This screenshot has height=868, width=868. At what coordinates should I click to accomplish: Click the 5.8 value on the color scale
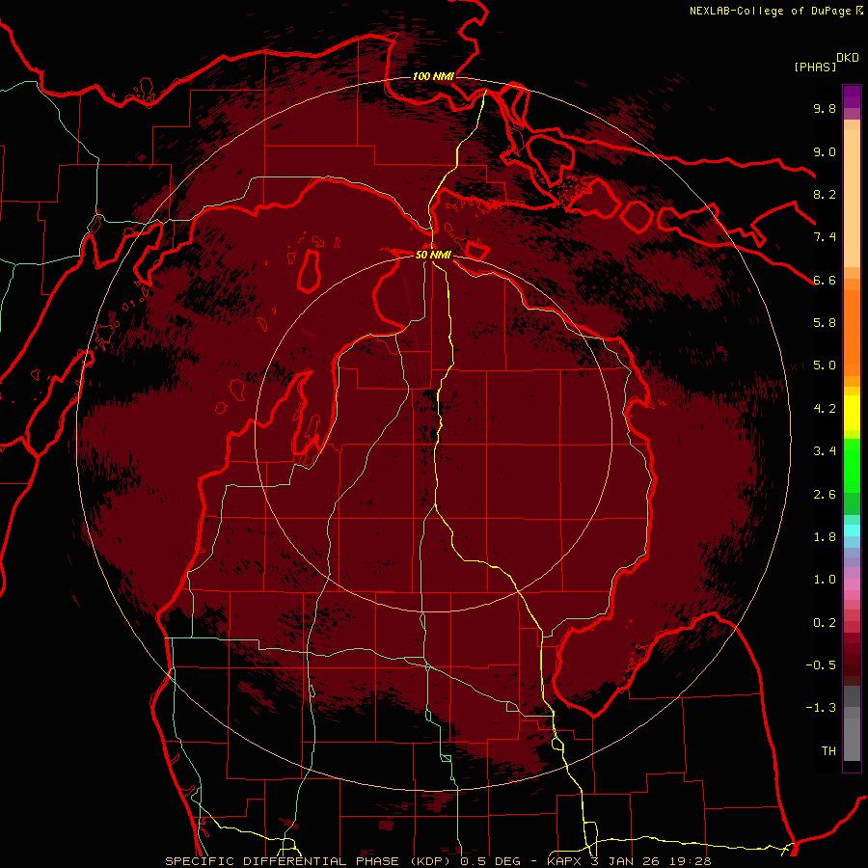point(825,323)
